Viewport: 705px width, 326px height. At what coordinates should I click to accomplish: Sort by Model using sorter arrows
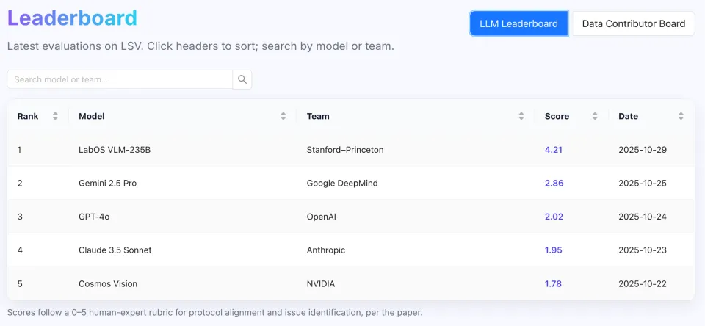(283, 116)
